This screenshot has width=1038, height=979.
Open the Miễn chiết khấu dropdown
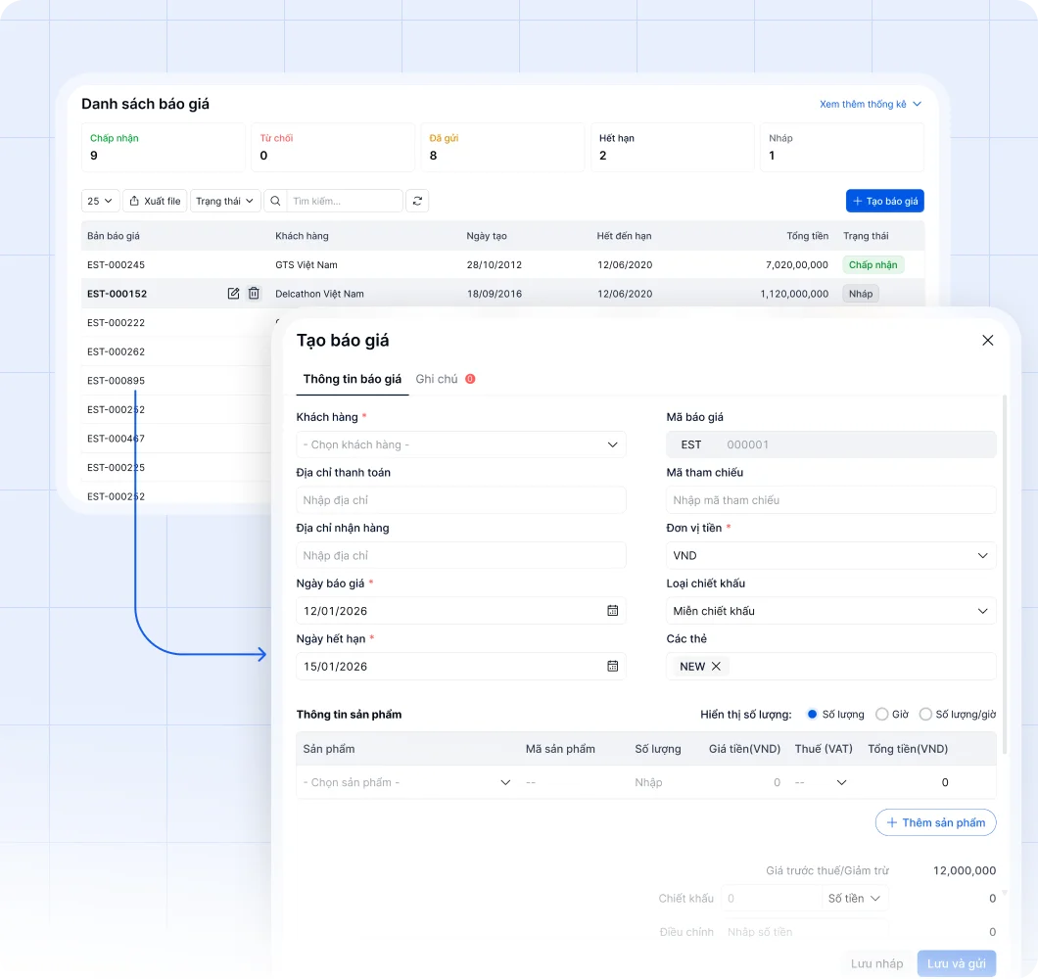830,610
